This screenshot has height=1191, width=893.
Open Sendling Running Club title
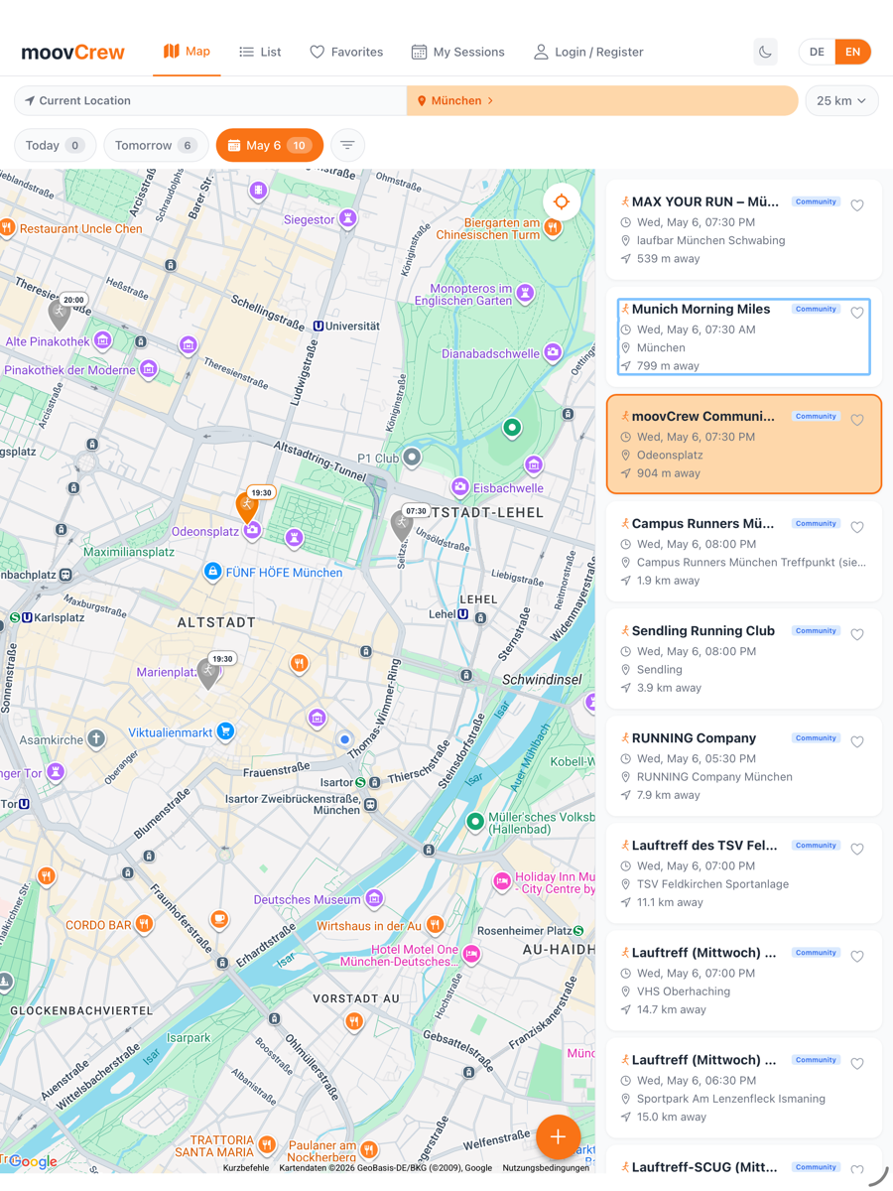point(703,630)
